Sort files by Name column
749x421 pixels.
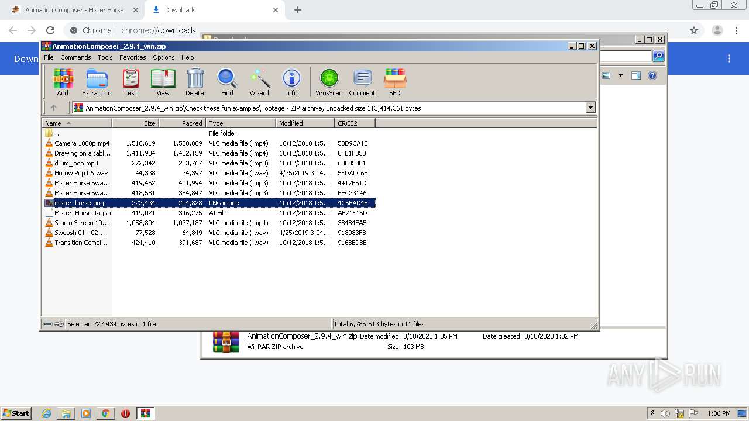click(77, 123)
